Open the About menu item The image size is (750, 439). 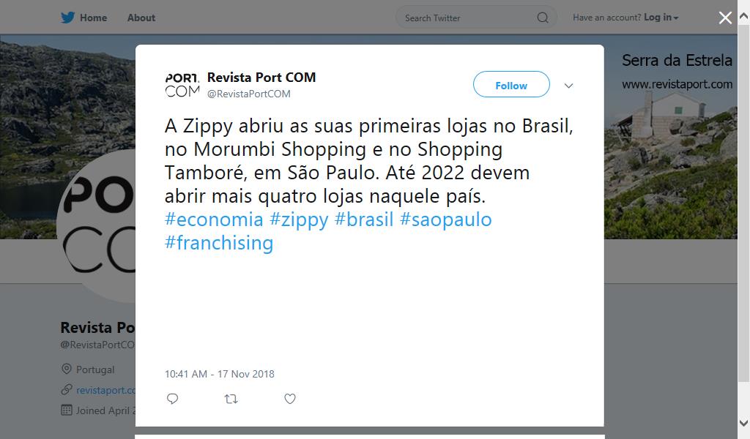(141, 18)
